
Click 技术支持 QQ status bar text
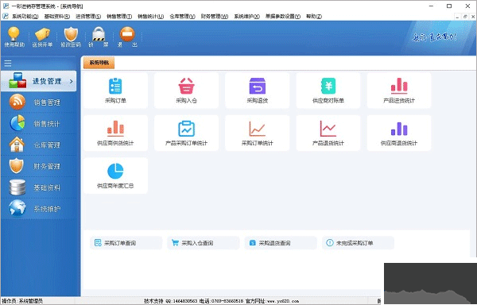point(171,301)
